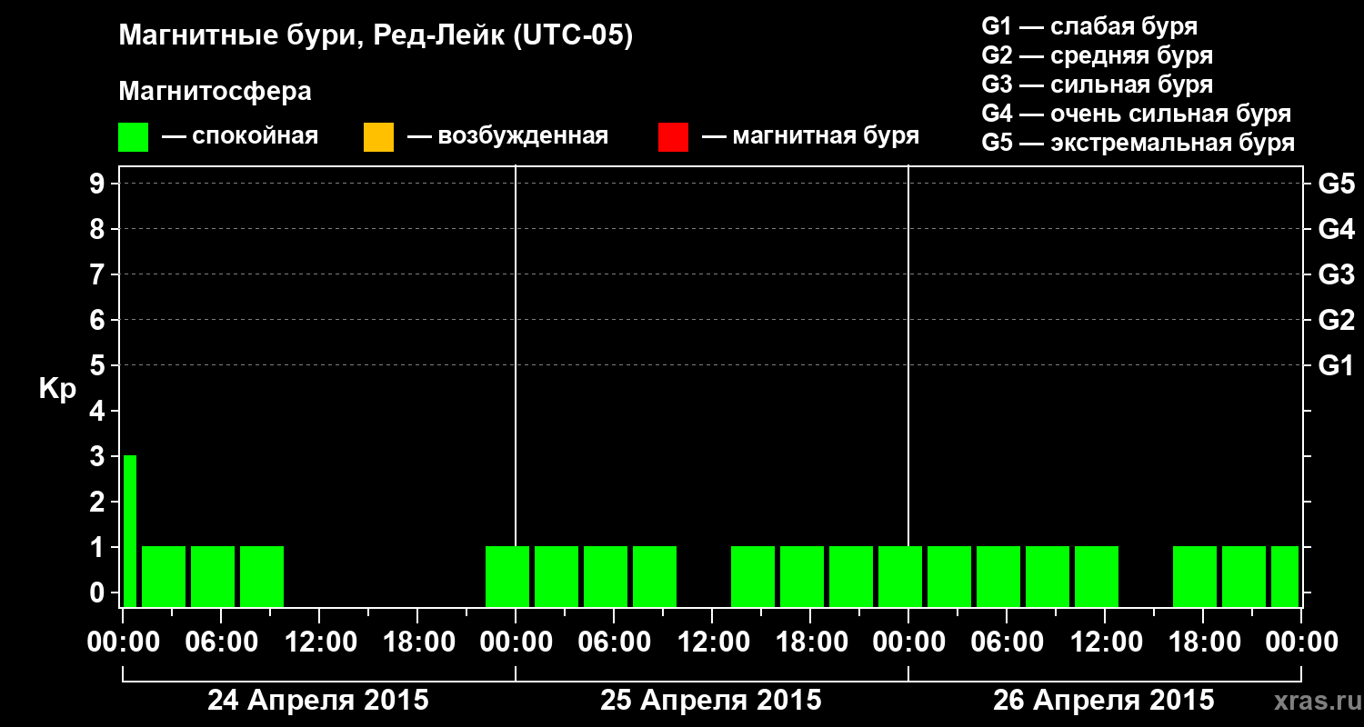The image size is (1364, 727).
Task: Click the '12:00' time label above 25 Апреля
Action: click(712, 642)
